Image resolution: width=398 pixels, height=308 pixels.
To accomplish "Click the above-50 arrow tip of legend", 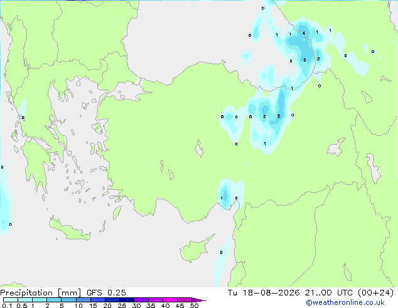I will point(199,300).
